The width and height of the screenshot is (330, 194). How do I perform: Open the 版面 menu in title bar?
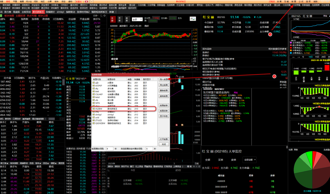tap(294, 2)
